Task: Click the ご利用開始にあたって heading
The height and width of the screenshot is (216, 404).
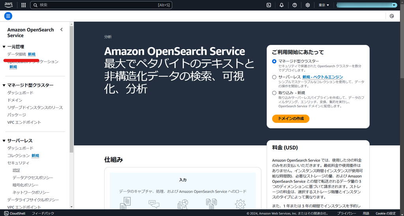Action: click(x=298, y=52)
